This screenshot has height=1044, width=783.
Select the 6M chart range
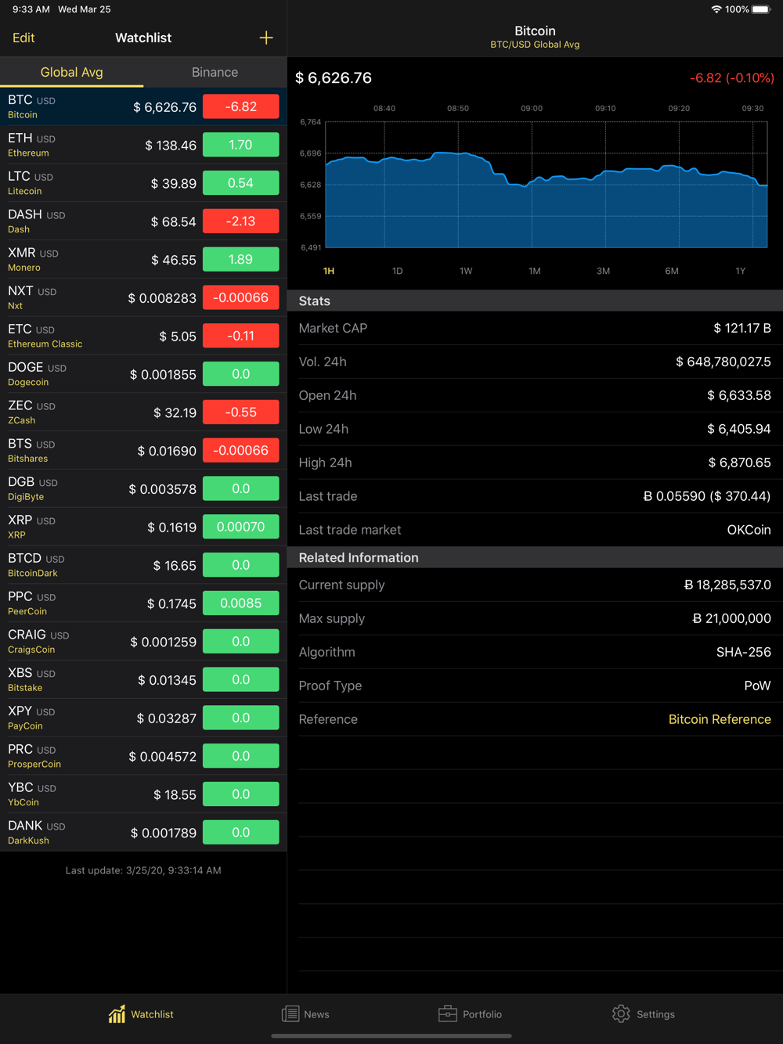pos(672,271)
